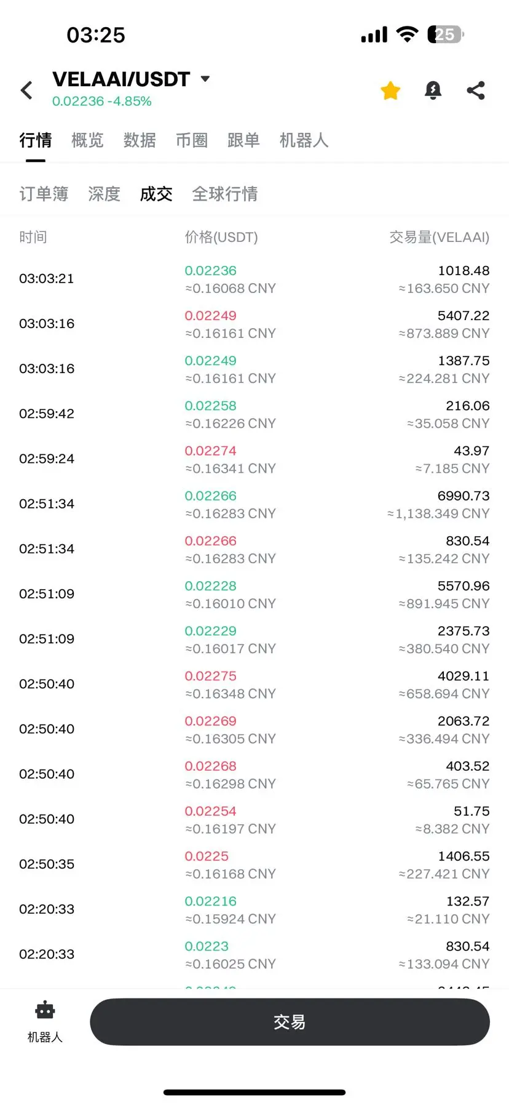Select the 03:03:21 trade row at 0.02236
The image size is (509, 1105).
(254, 279)
